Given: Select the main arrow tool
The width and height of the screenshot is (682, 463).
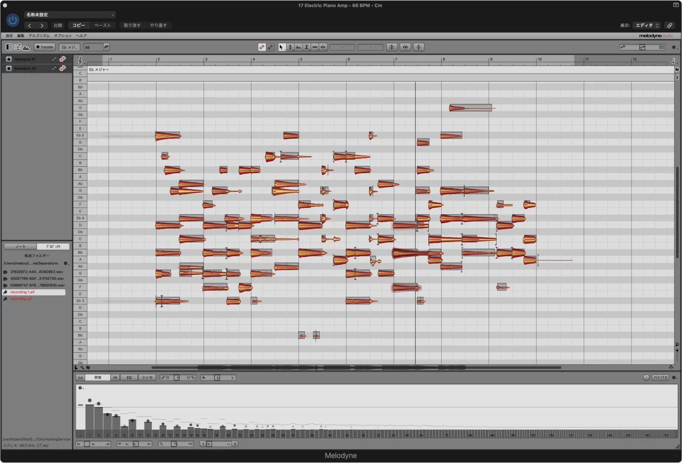Looking at the screenshot, I should (282, 47).
